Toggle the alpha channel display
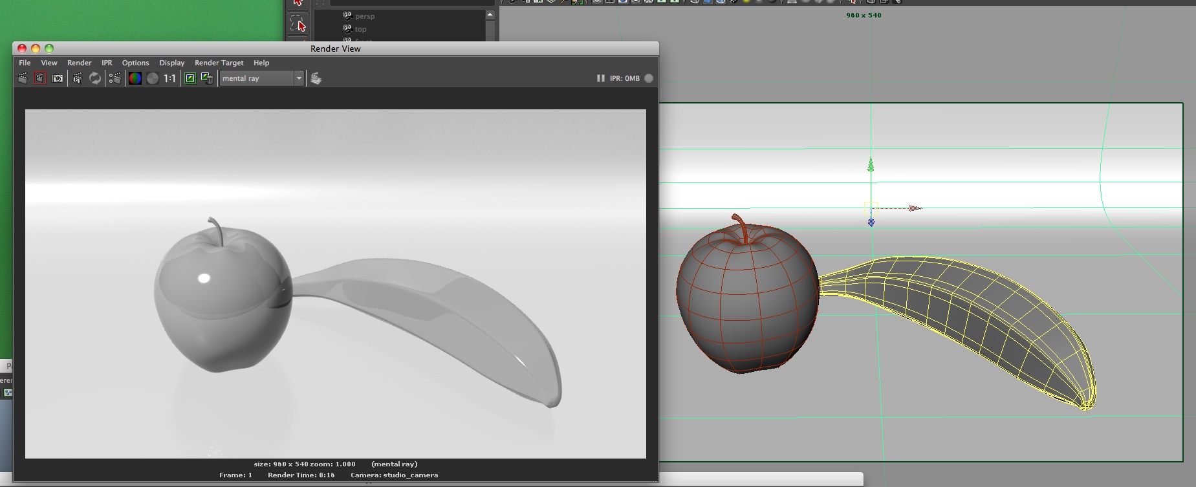The height and width of the screenshot is (487, 1196). (x=153, y=78)
